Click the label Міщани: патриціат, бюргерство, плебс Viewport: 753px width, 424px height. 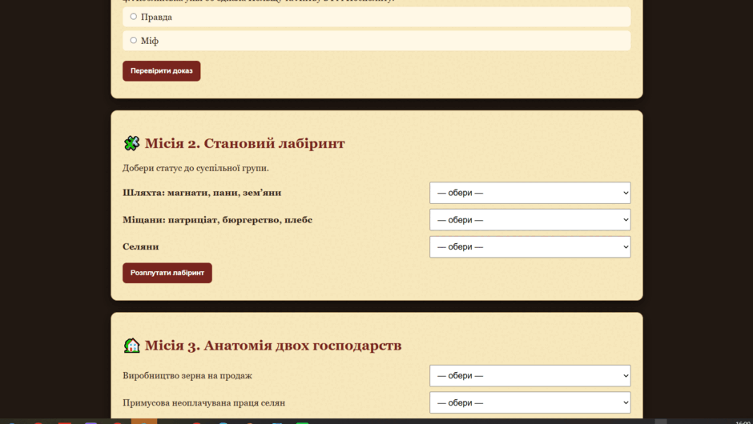217,220
